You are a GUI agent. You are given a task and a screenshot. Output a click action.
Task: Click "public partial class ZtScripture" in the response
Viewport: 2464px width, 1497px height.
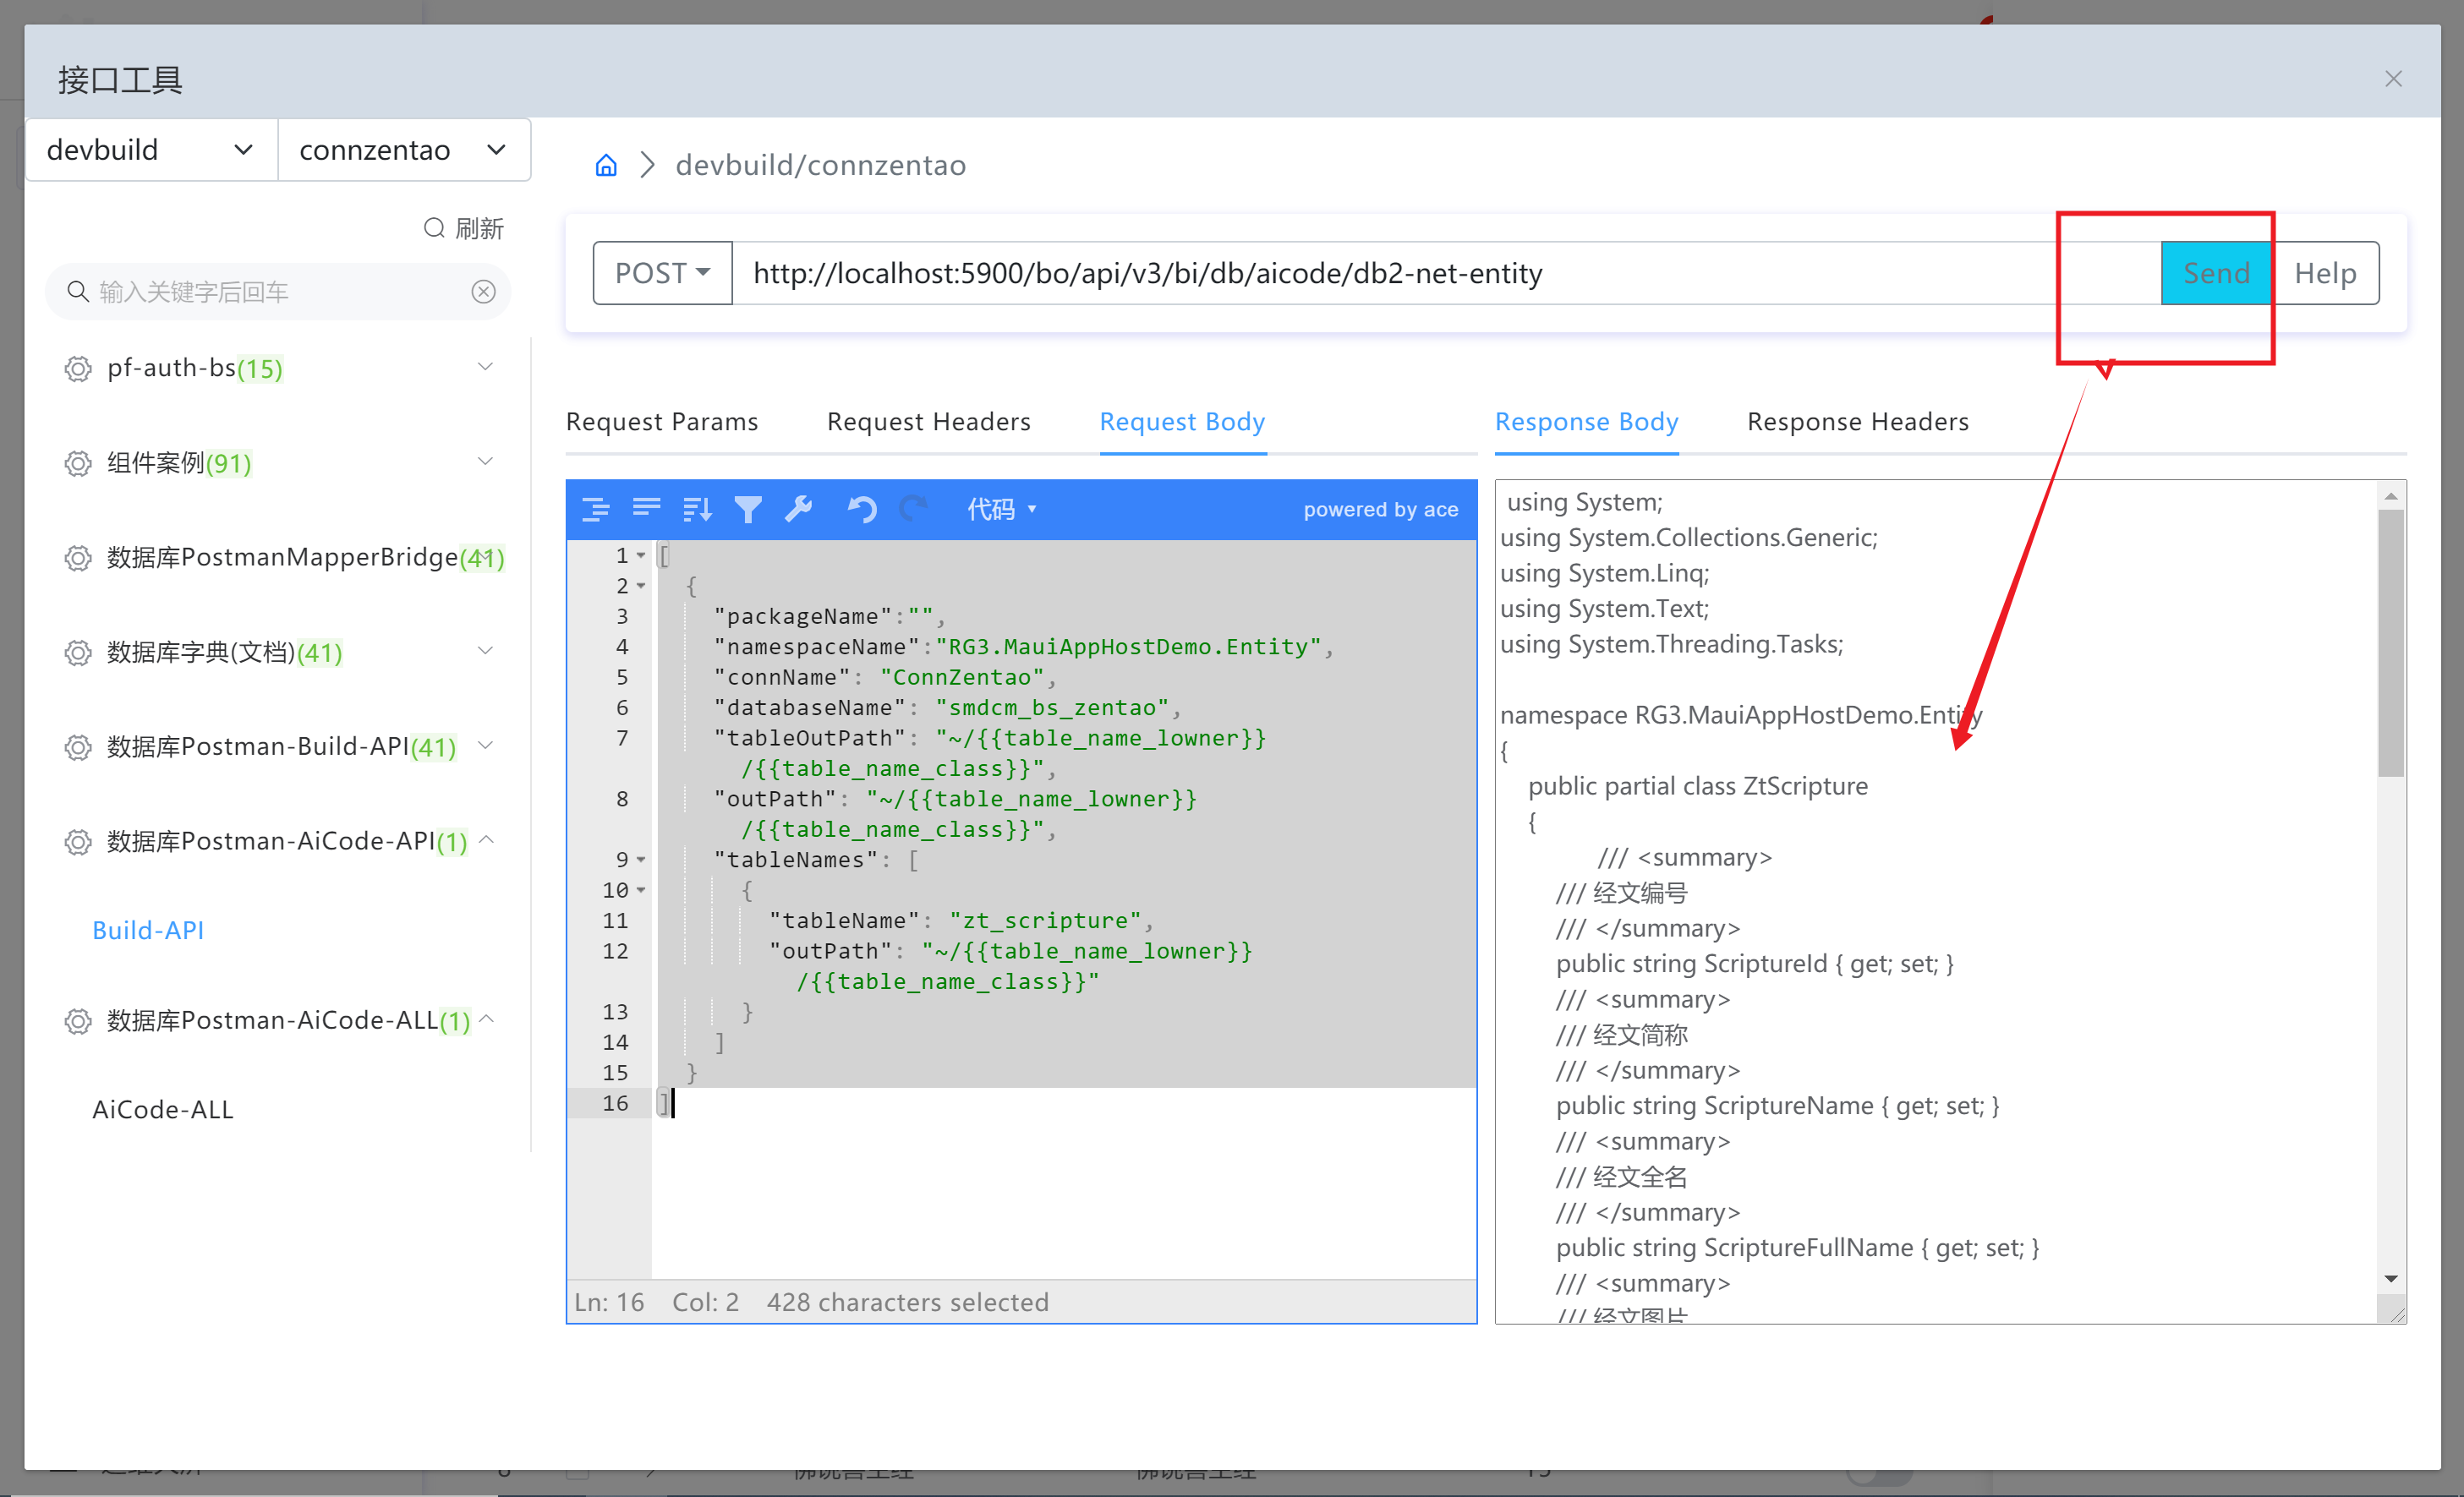click(x=1698, y=786)
